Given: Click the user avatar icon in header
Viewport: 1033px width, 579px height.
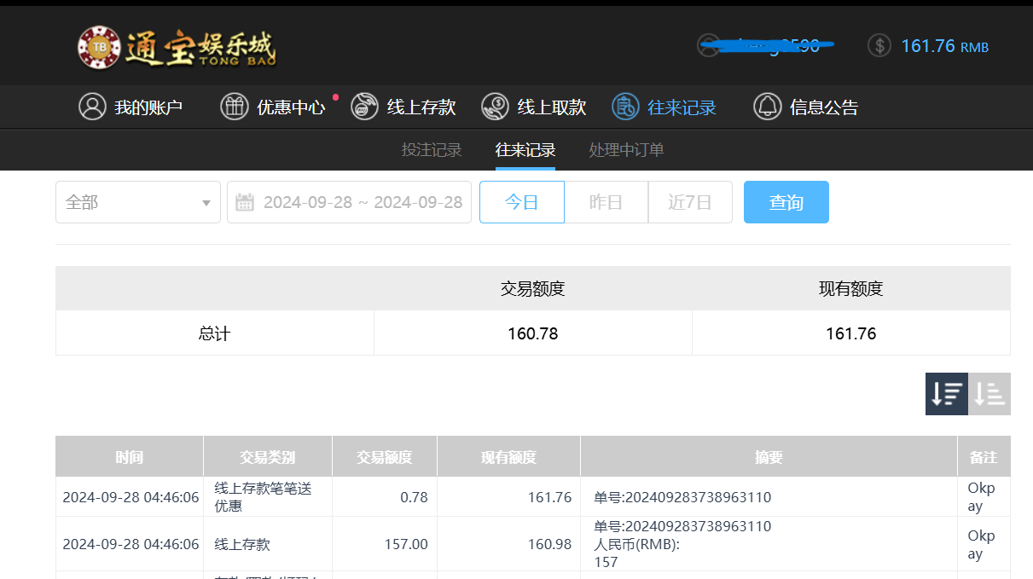Looking at the screenshot, I should [x=708, y=45].
